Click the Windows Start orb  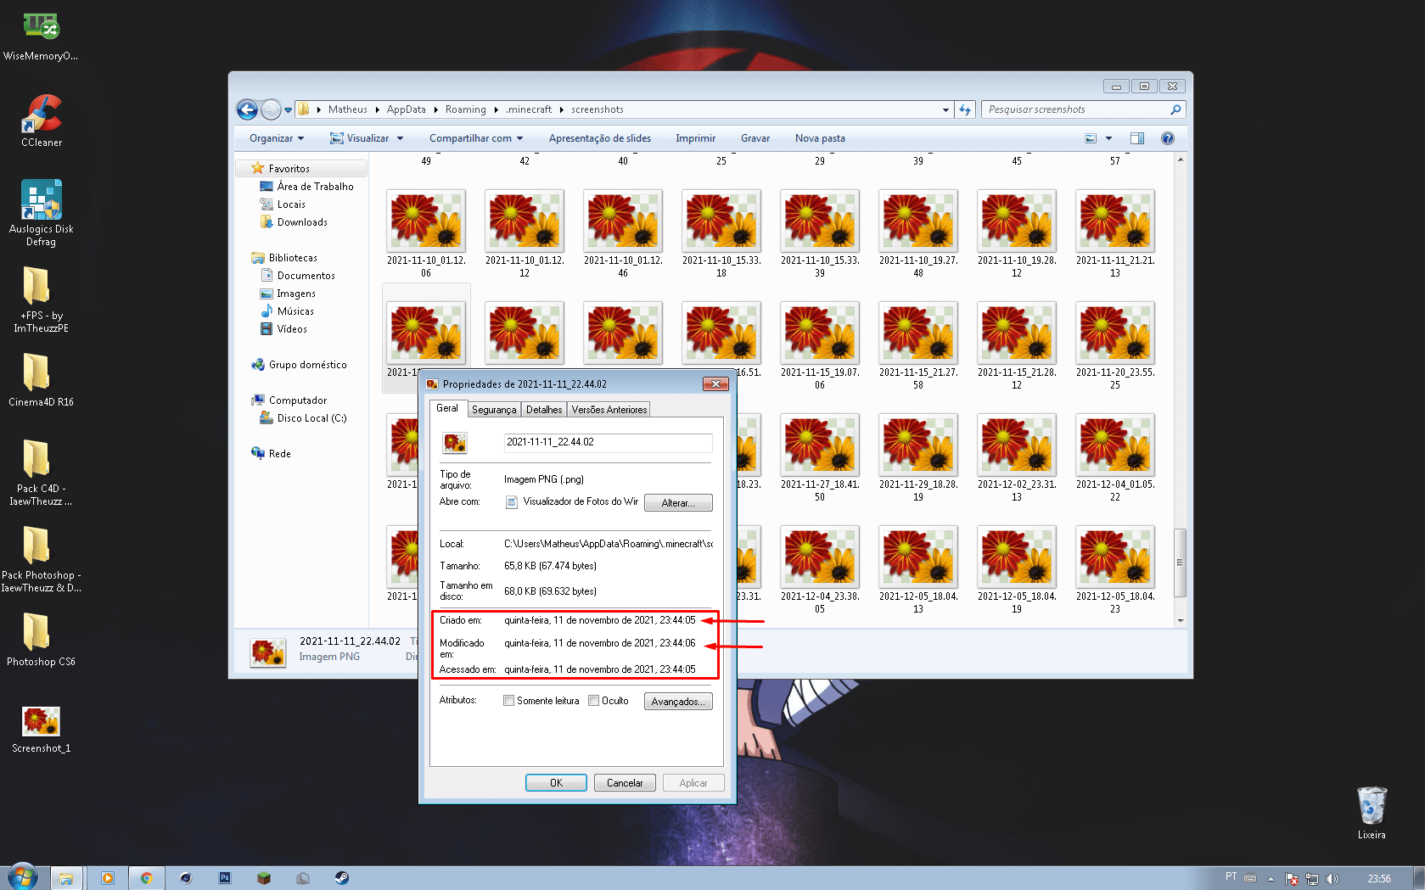click(x=22, y=877)
